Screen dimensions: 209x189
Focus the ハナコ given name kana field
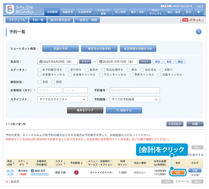pyautogui.click(x=75, y=90)
